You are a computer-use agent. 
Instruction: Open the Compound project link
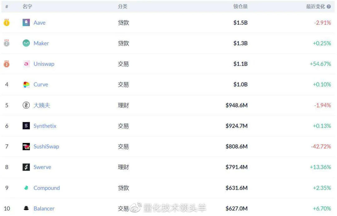point(46,188)
